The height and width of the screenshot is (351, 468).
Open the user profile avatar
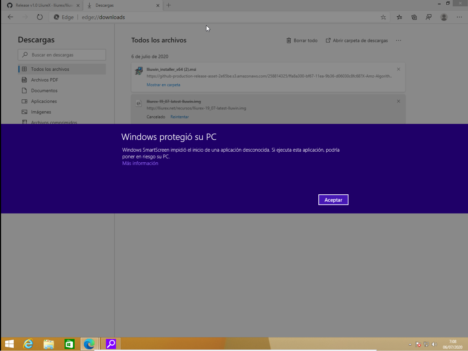click(444, 17)
